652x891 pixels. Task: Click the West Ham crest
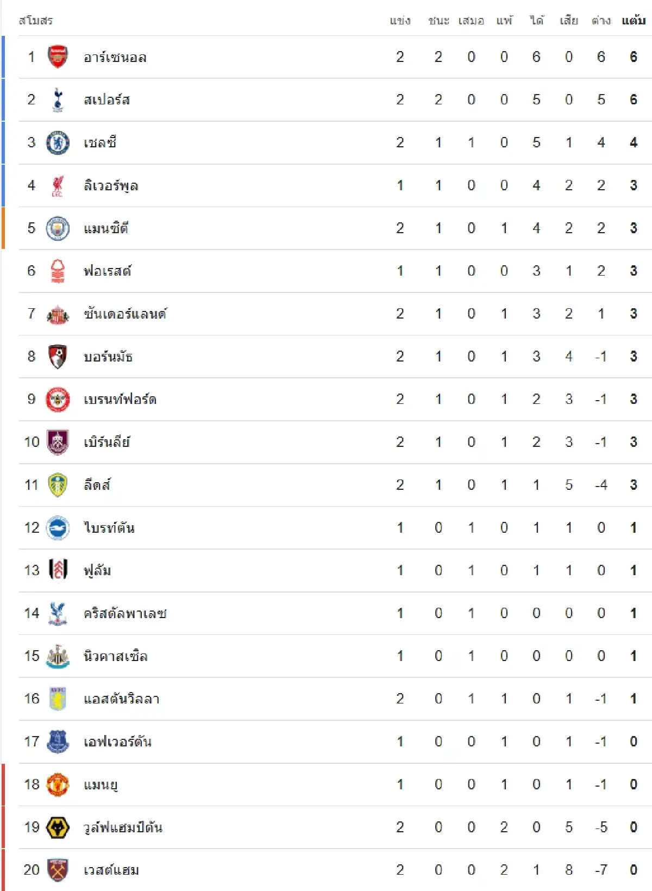point(58,870)
